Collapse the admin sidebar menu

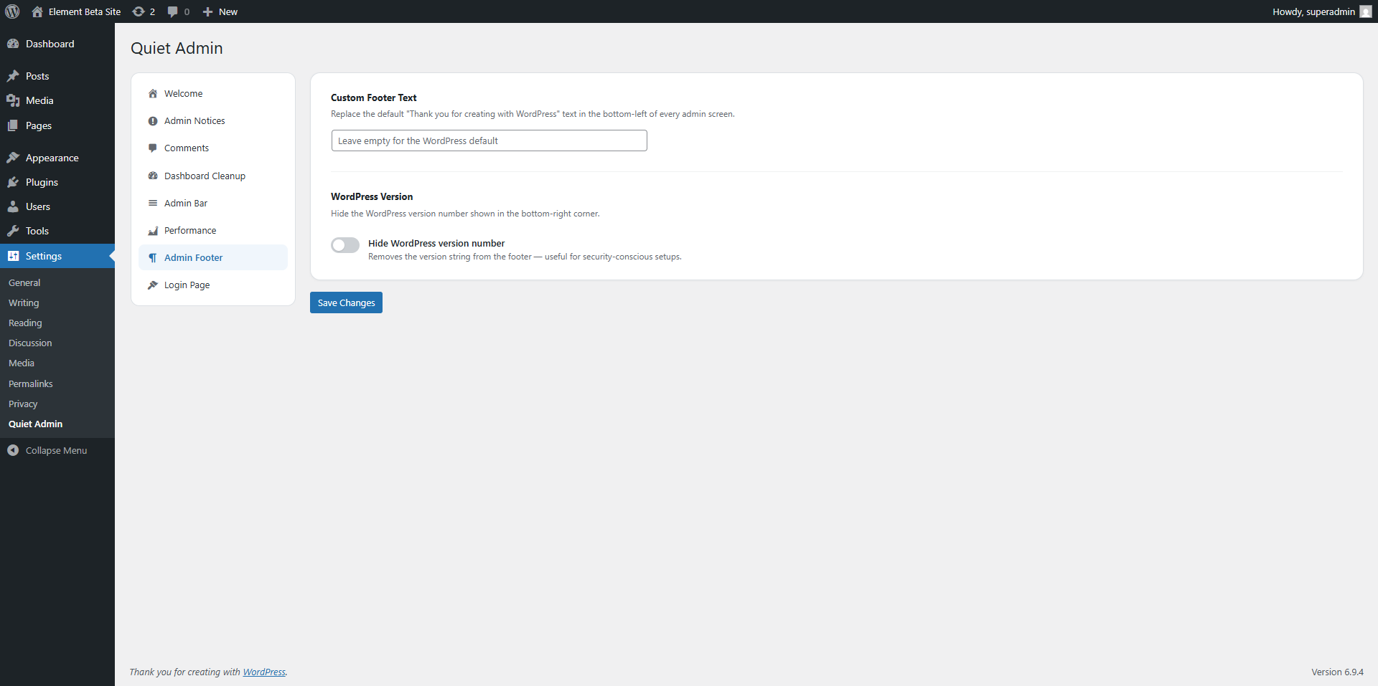click(47, 450)
